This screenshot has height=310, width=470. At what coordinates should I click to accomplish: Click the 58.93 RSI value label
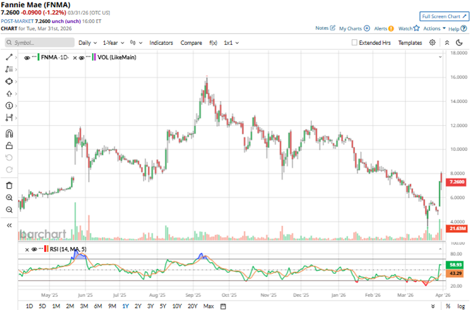tap(455, 265)
